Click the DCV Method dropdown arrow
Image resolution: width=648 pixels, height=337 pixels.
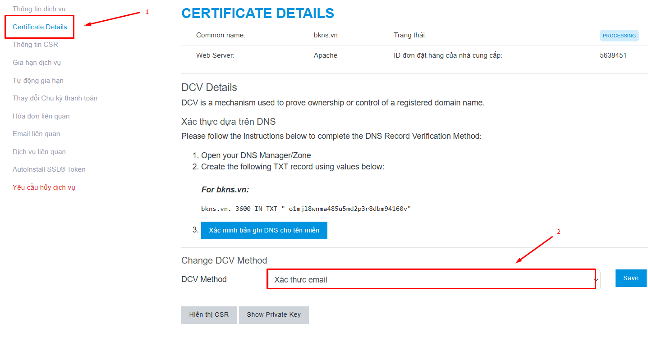pyautogui.click(x=596, y=280)
